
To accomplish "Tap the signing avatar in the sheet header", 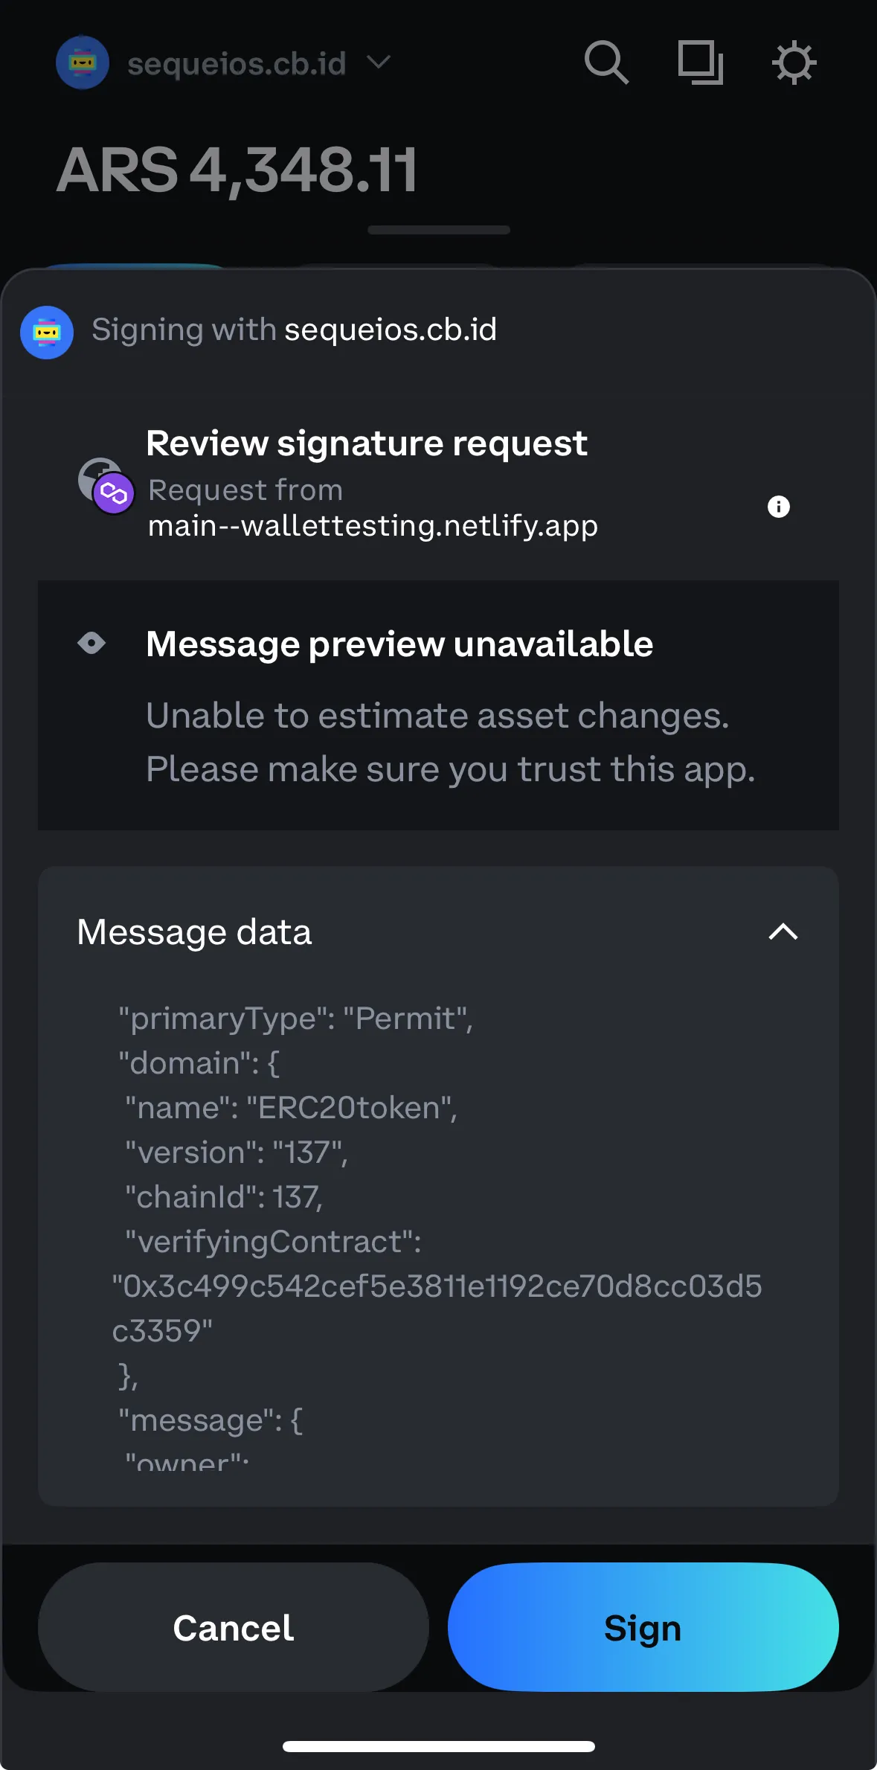I will [47, 333].
